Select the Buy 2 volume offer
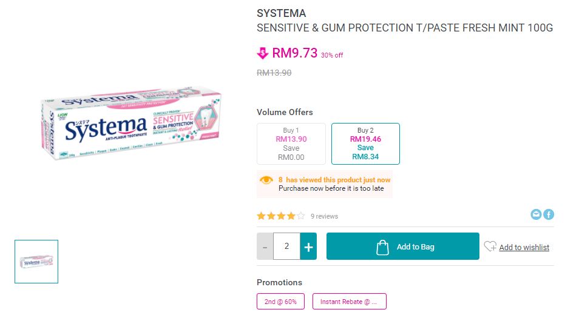Screen dimensions: 565x324 365,144
